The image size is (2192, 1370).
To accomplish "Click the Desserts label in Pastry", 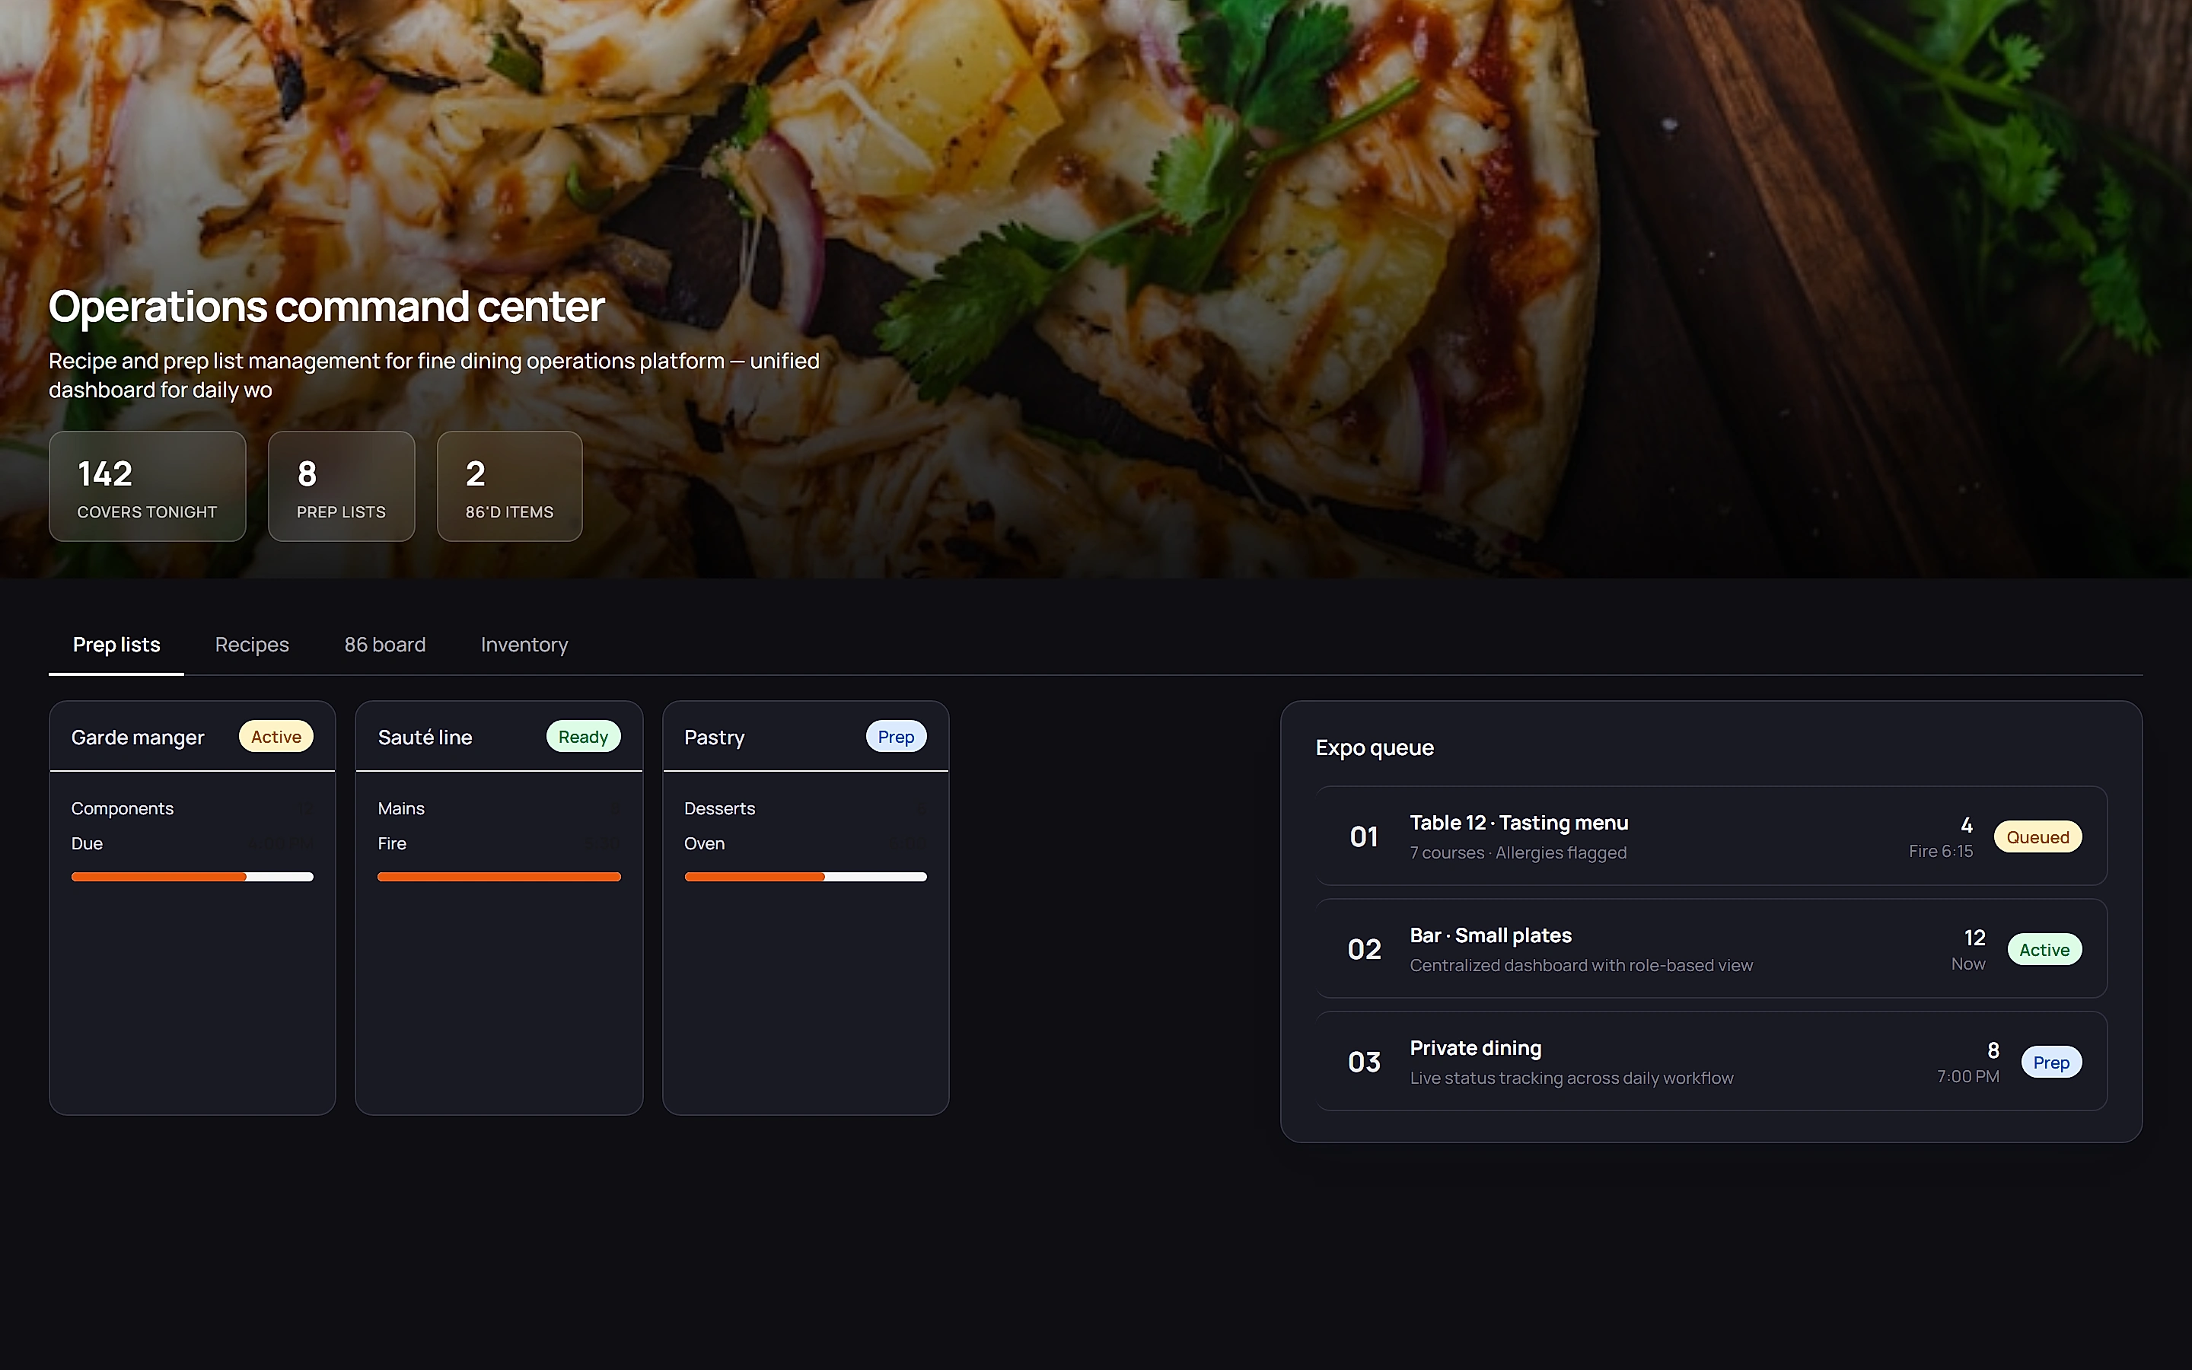I will pyautogui.click(x=719, y=808).
